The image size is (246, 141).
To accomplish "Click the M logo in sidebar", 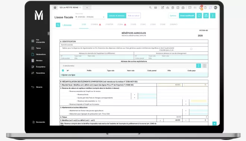I will (39, 15).
